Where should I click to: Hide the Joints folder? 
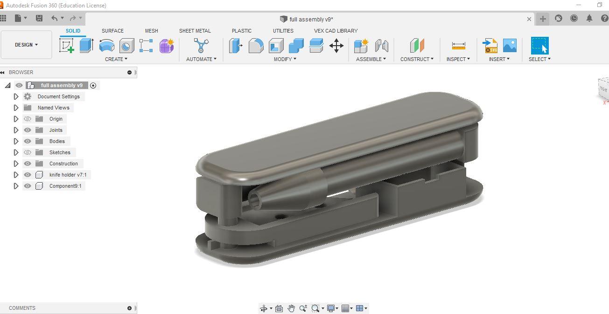[x=28, y=130]
